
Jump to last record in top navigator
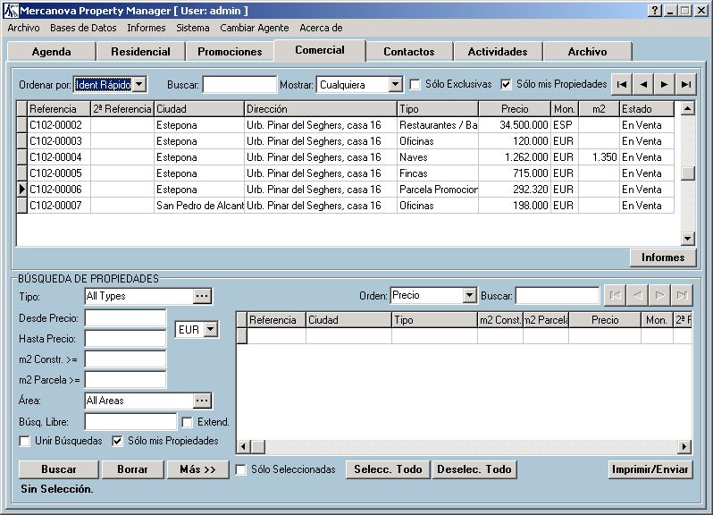tap(685, 85)
